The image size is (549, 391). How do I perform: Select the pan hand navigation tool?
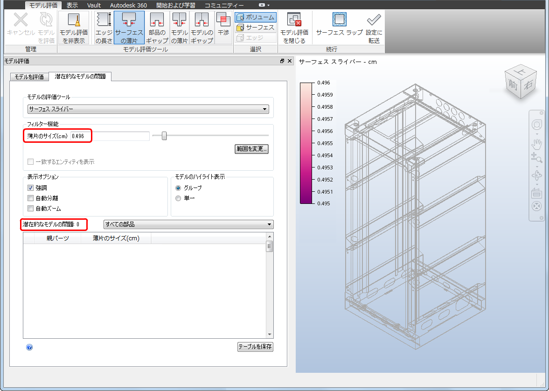537,144
